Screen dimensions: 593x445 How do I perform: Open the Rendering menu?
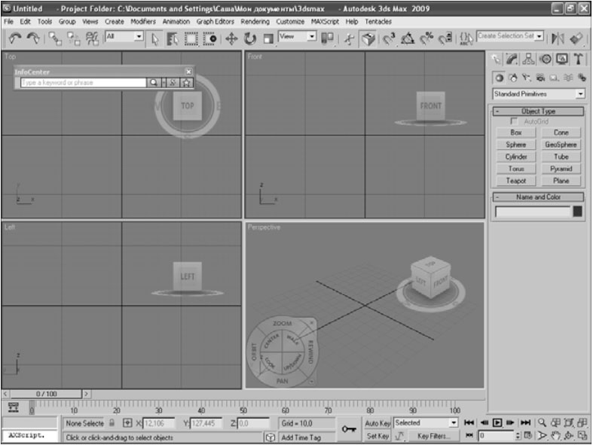pos(255,22)
